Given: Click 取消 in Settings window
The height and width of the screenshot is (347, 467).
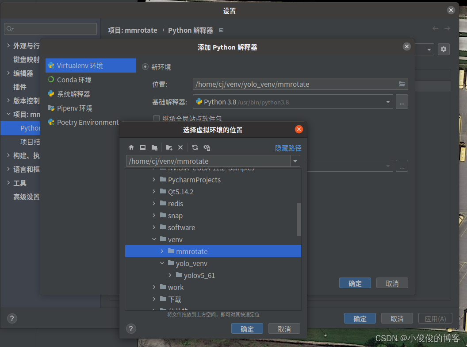Looking at the screenshot, I should click(x=397, y=319).
